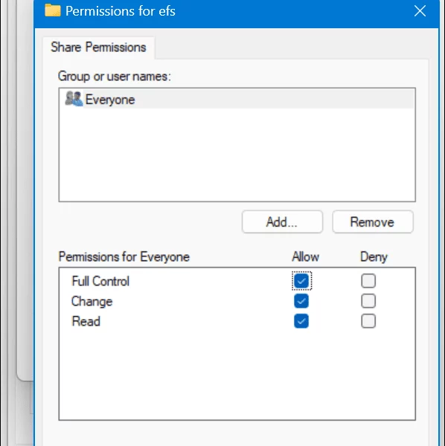The image size is (445, 446).
Task: Click the Remove button
Action: (x=373, y=222)
